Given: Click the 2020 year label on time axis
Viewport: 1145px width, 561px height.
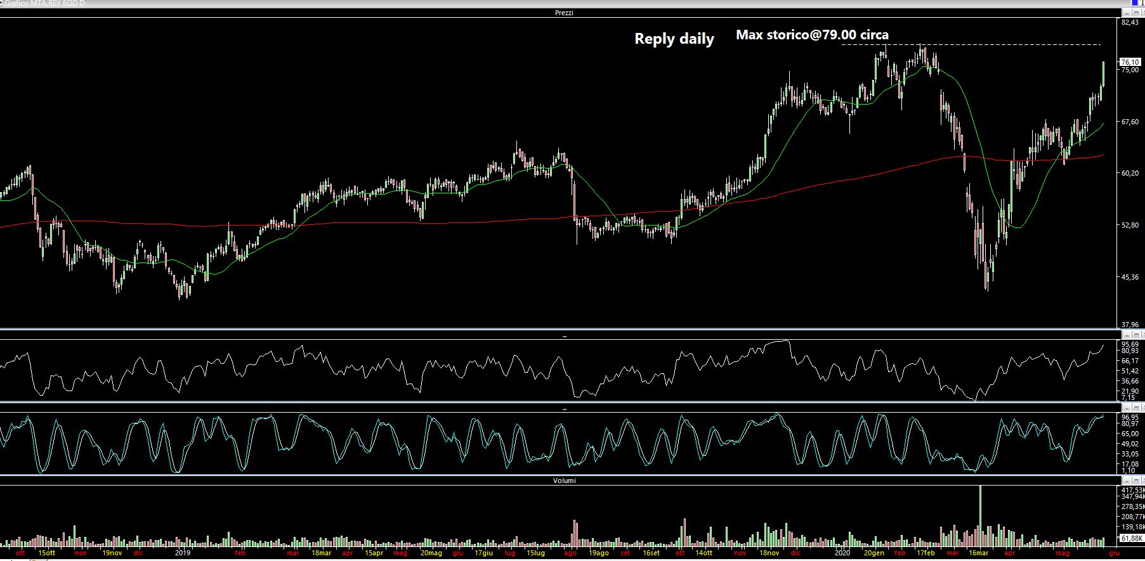Looking at the screenshot, I should click(x=842, y=553).
